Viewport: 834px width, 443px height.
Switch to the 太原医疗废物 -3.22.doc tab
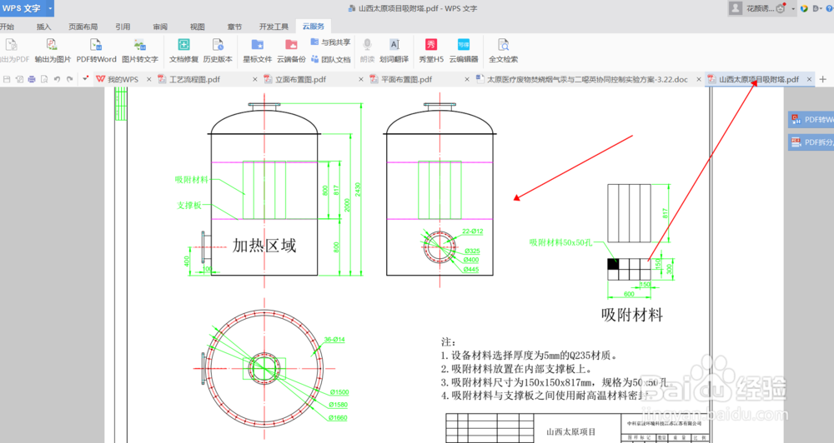pyautogui.click(x=587, y=79)
